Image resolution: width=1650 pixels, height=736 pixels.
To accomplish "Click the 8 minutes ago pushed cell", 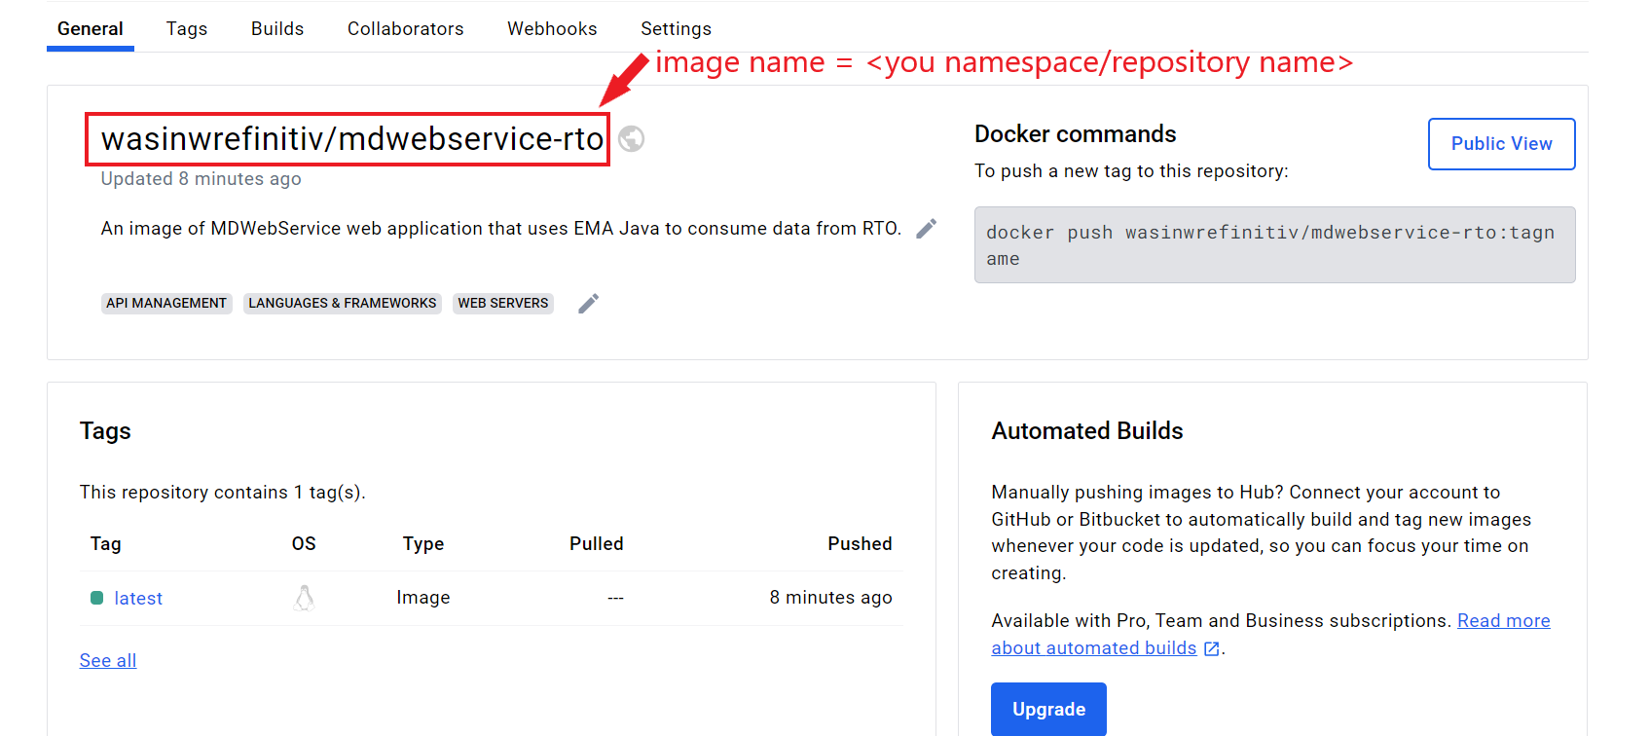I will [830, 598].
